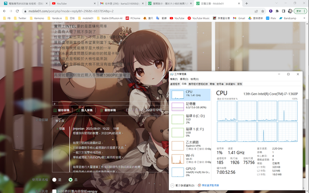Open the Bandcamp bookmark

[x=288, y=18]
